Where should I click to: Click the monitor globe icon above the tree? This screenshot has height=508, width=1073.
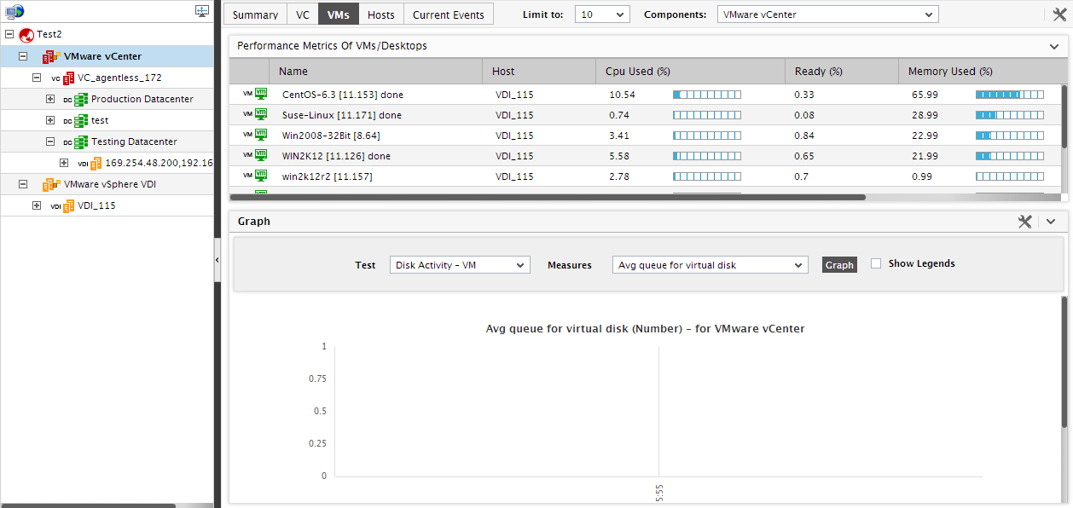click(x=14, y=11)
